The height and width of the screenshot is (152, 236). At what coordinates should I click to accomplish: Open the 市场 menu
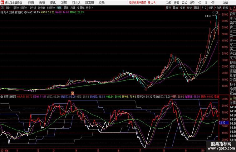tap(42, 2)
